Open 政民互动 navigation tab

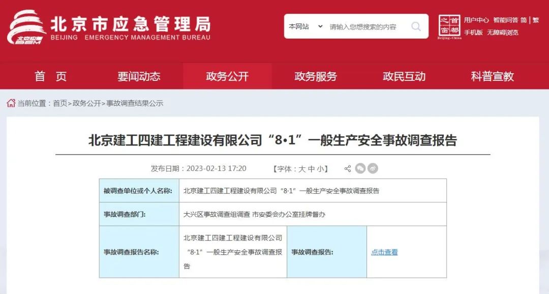click(x=404, y=76)
